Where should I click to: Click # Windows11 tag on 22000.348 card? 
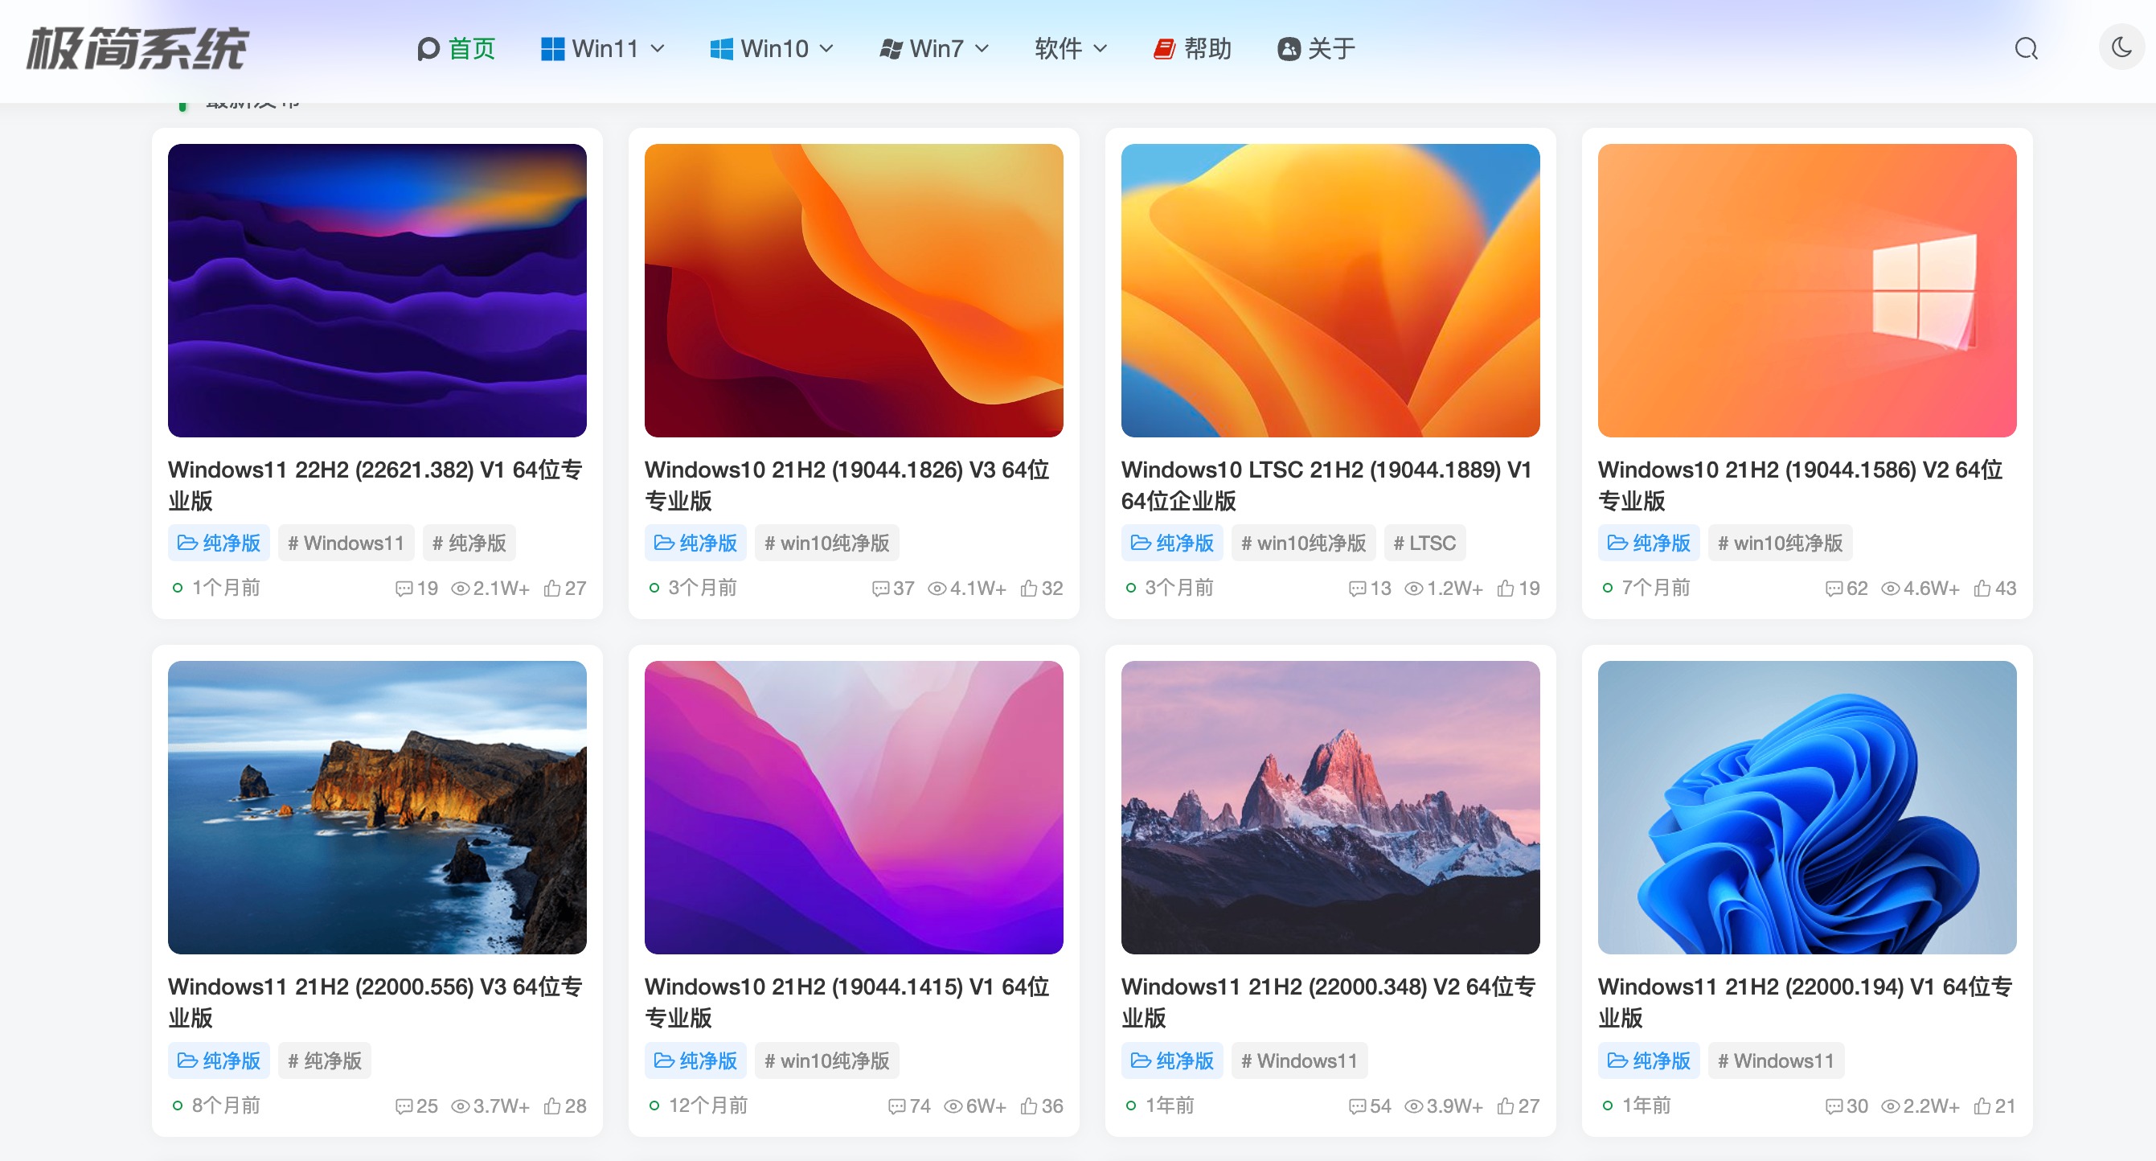[1299, 1060]
